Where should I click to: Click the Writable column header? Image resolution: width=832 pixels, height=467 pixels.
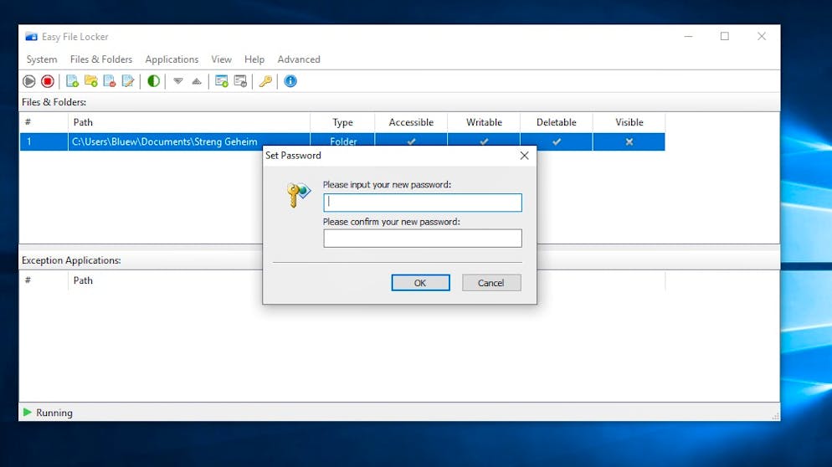(x=484, y=122)
